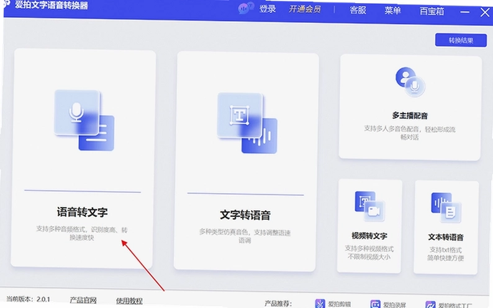Click the 当前版本 2.0.1 text
This screenshot has width=493, height=308.
pyautogui.click(x=28, y=299)
